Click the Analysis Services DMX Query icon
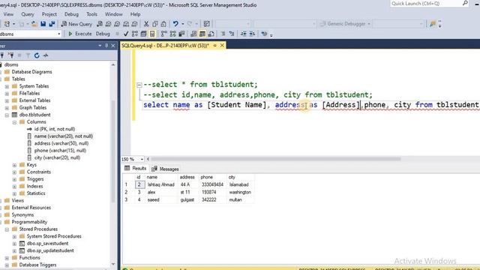Viewport: 480px width, 270px height. [x=117, y=24]
